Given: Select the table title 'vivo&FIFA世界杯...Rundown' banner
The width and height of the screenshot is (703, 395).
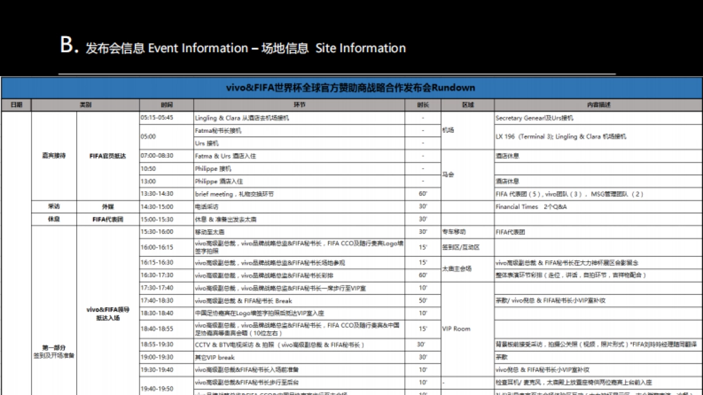Looking at the screenshot, I should (x=351, y=87).
